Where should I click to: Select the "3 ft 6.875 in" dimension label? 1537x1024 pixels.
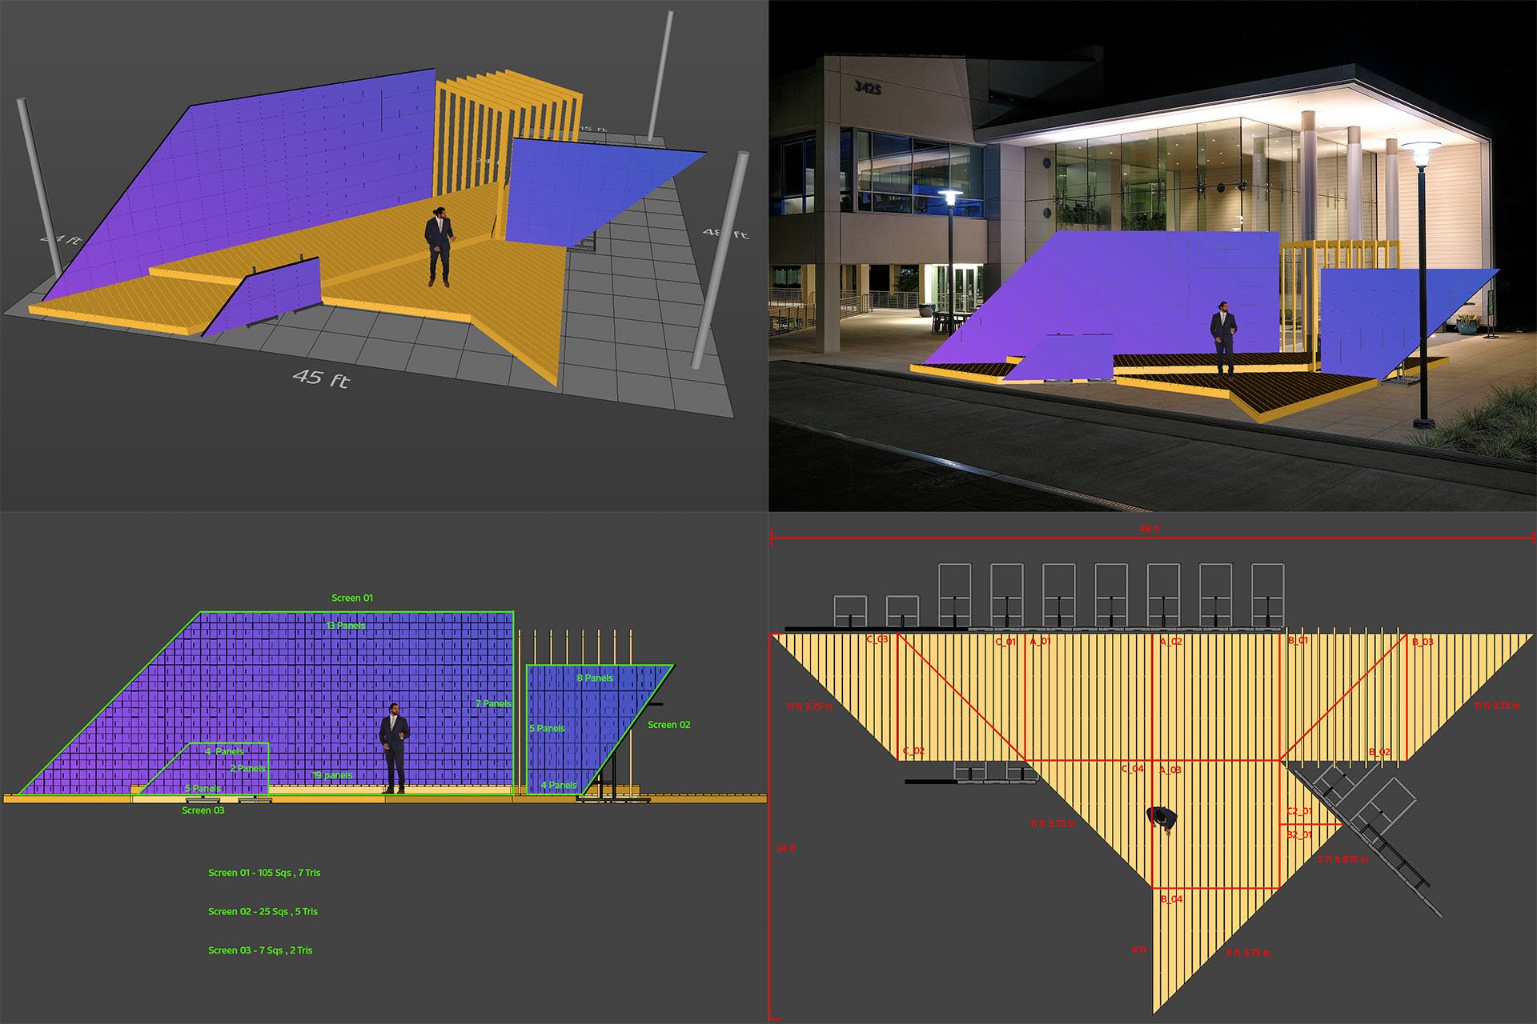point(1343,859)
